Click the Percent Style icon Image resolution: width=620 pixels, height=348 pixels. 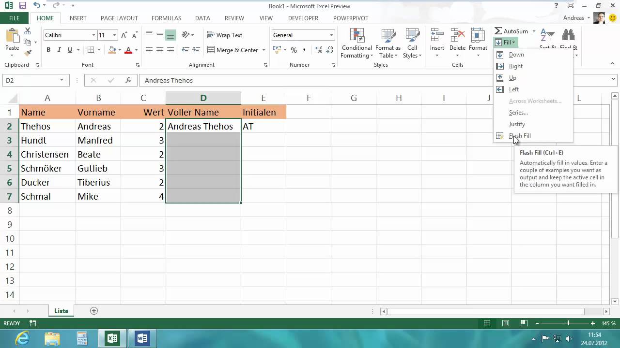point(294,50)
